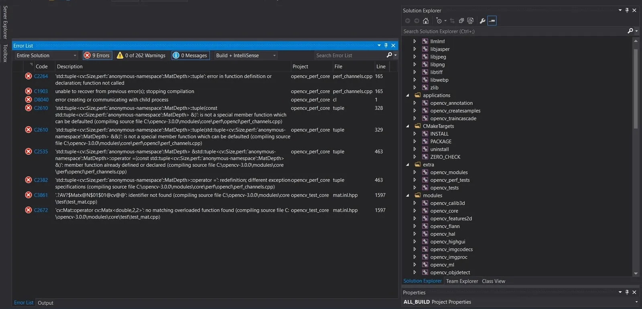Viewport: 642px width, 309px height.
Task: Open the Server Explorer side tab
Action: [x=5, y=22]
